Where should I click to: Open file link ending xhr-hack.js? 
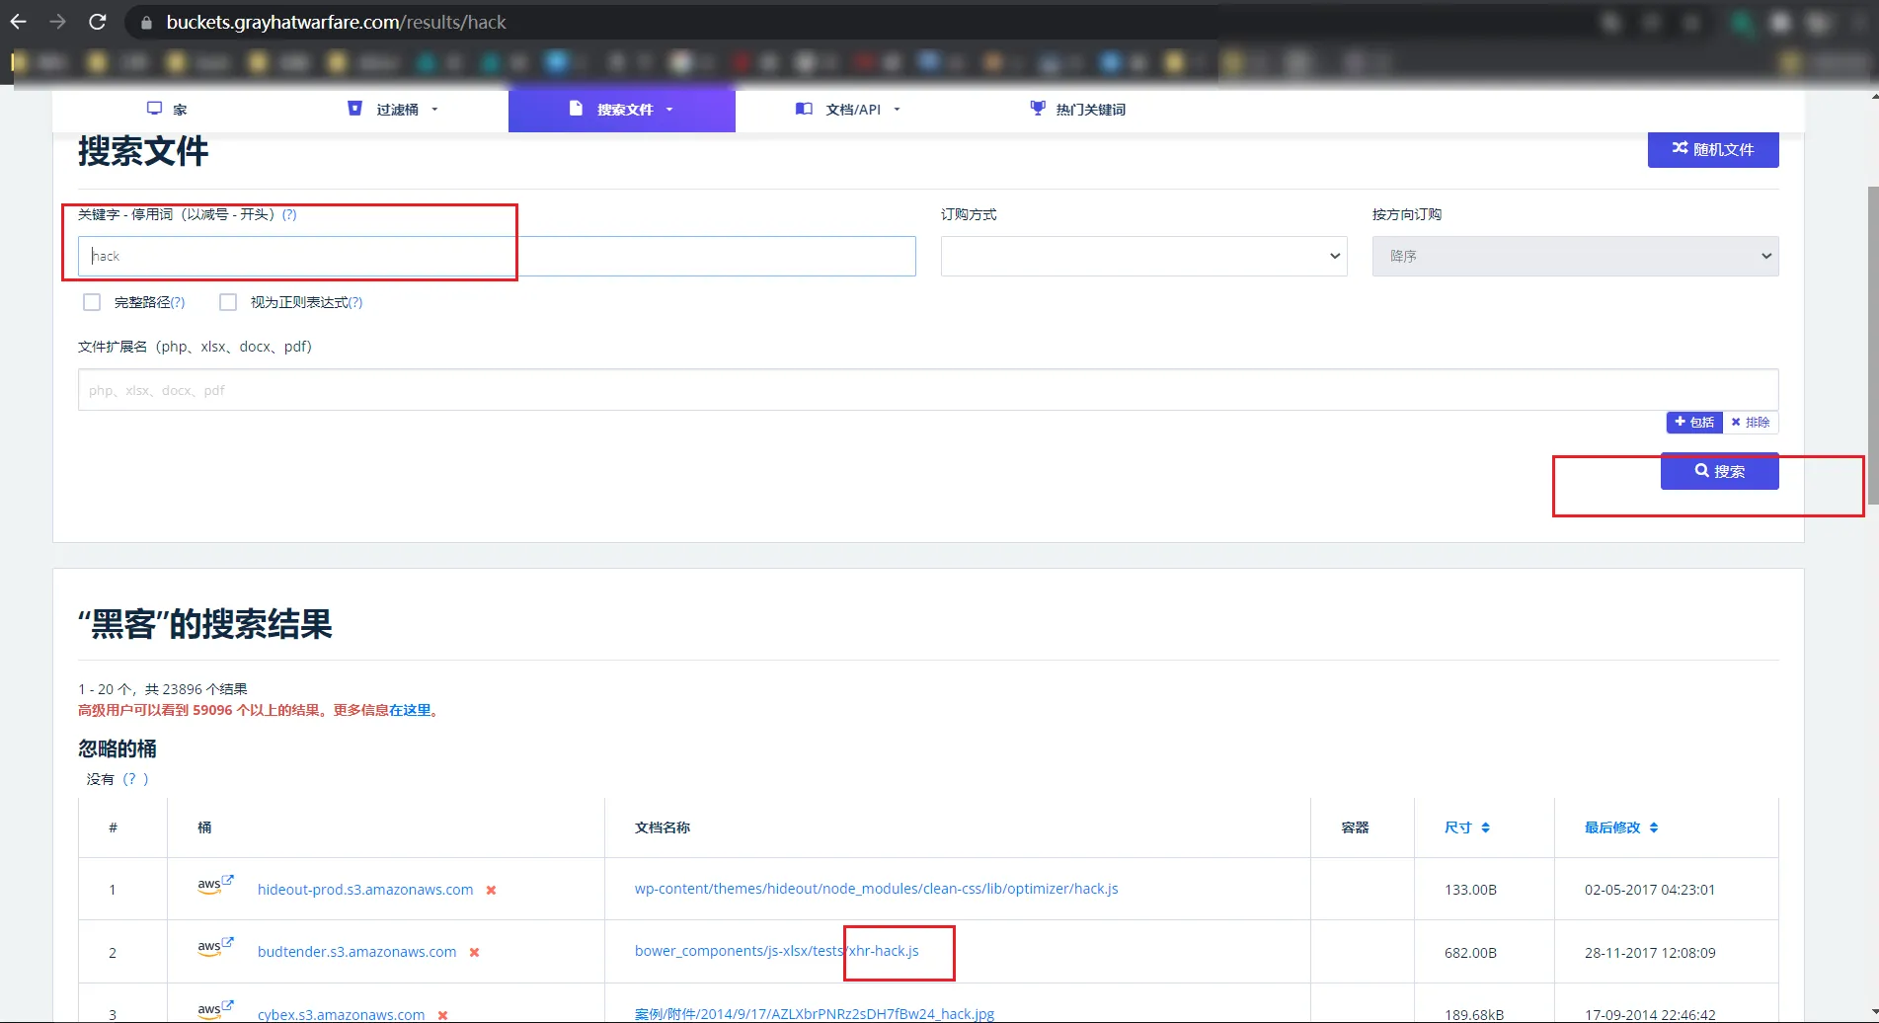[x=776, y=951]
